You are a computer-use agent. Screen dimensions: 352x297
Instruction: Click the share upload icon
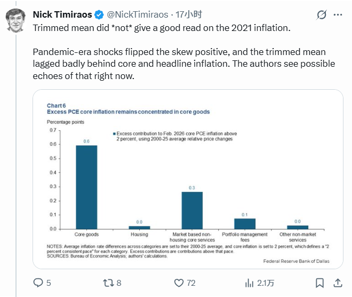coord(338,283)
